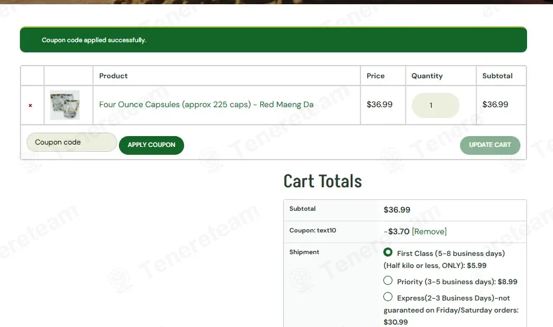Viewport: 553px width, 327px height.
Task: Open the Four Ounce Capsules product link
Action: (206, 104)
